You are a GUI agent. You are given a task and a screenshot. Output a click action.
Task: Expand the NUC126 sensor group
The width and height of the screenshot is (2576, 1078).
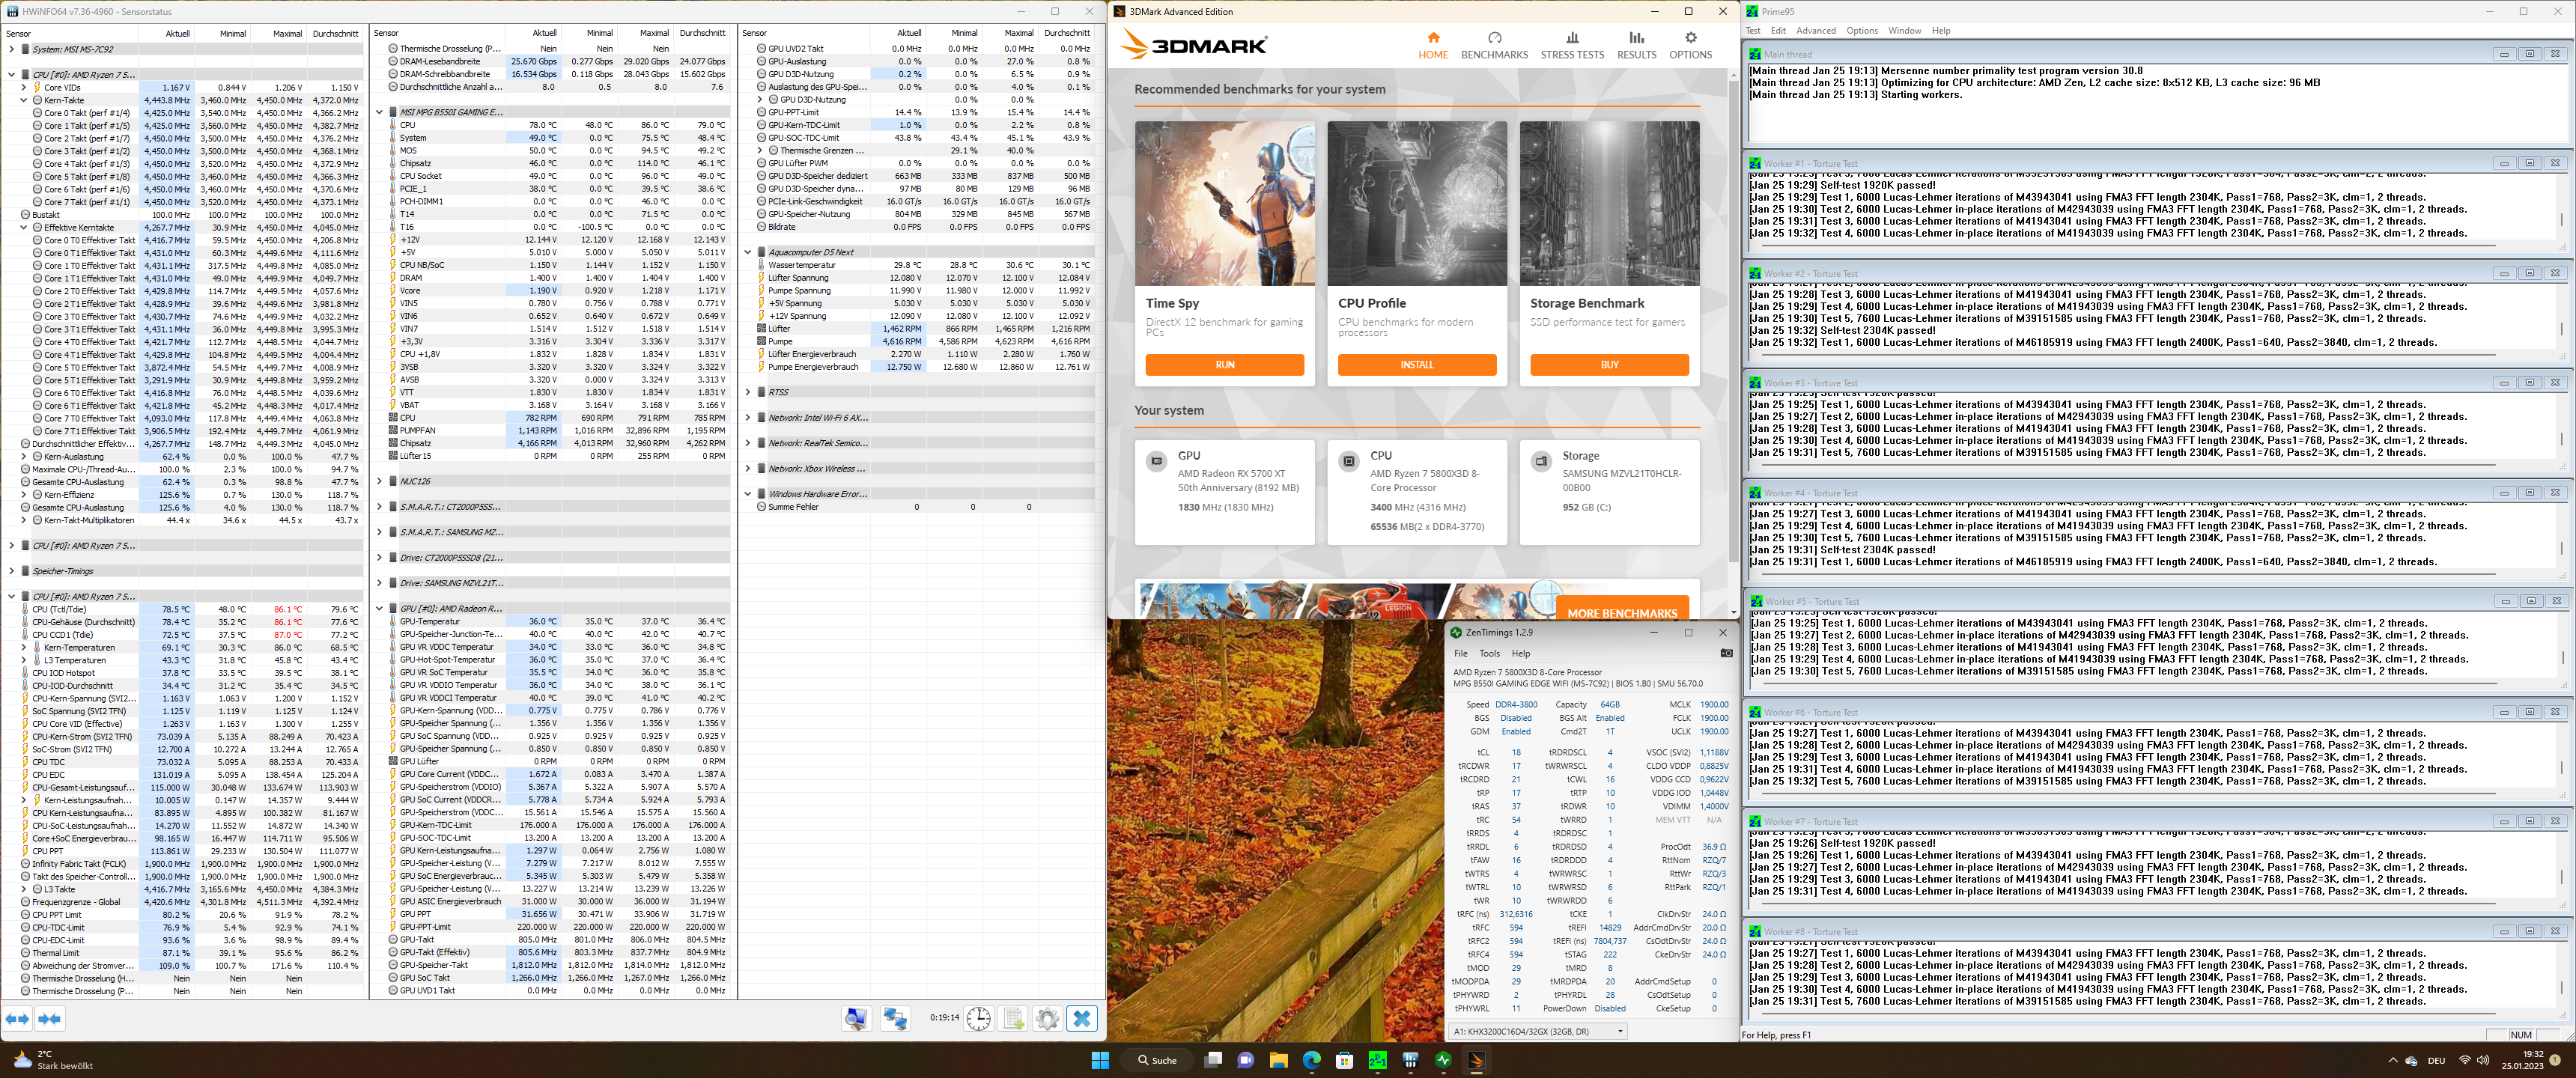[379, 481]
